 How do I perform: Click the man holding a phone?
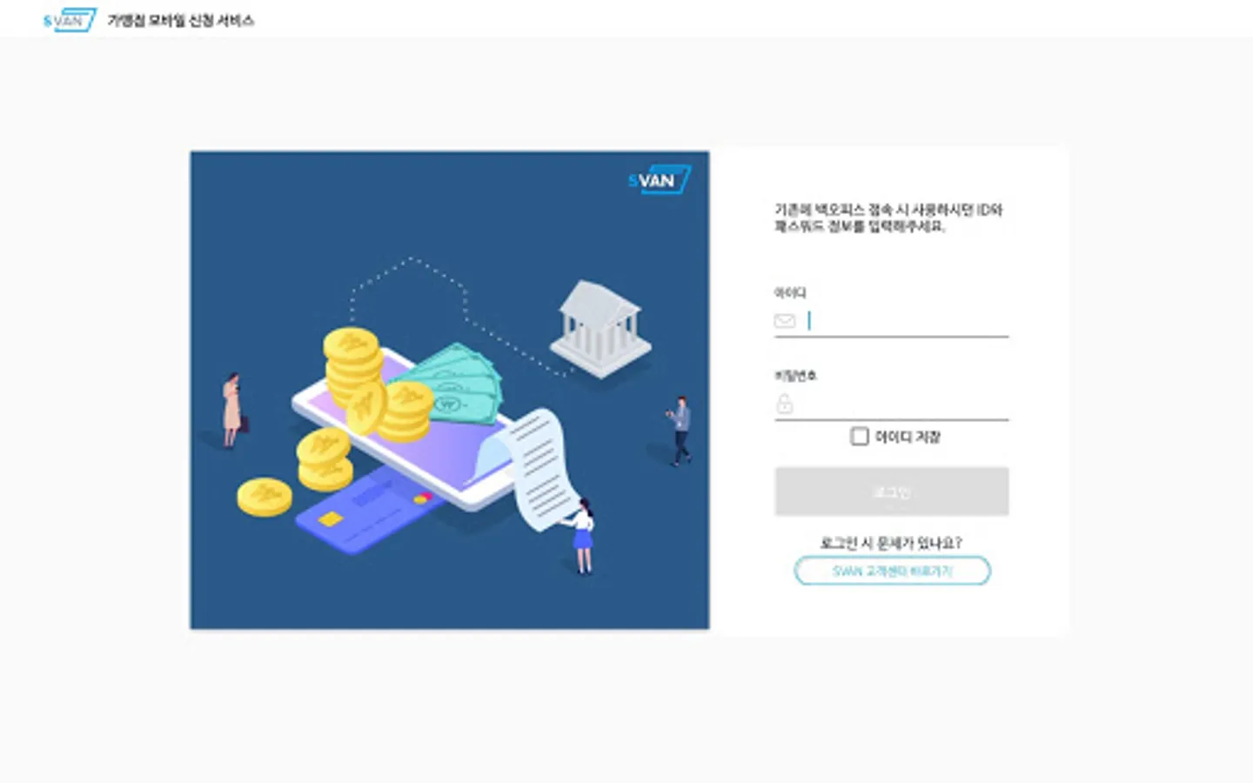point(680,431)
